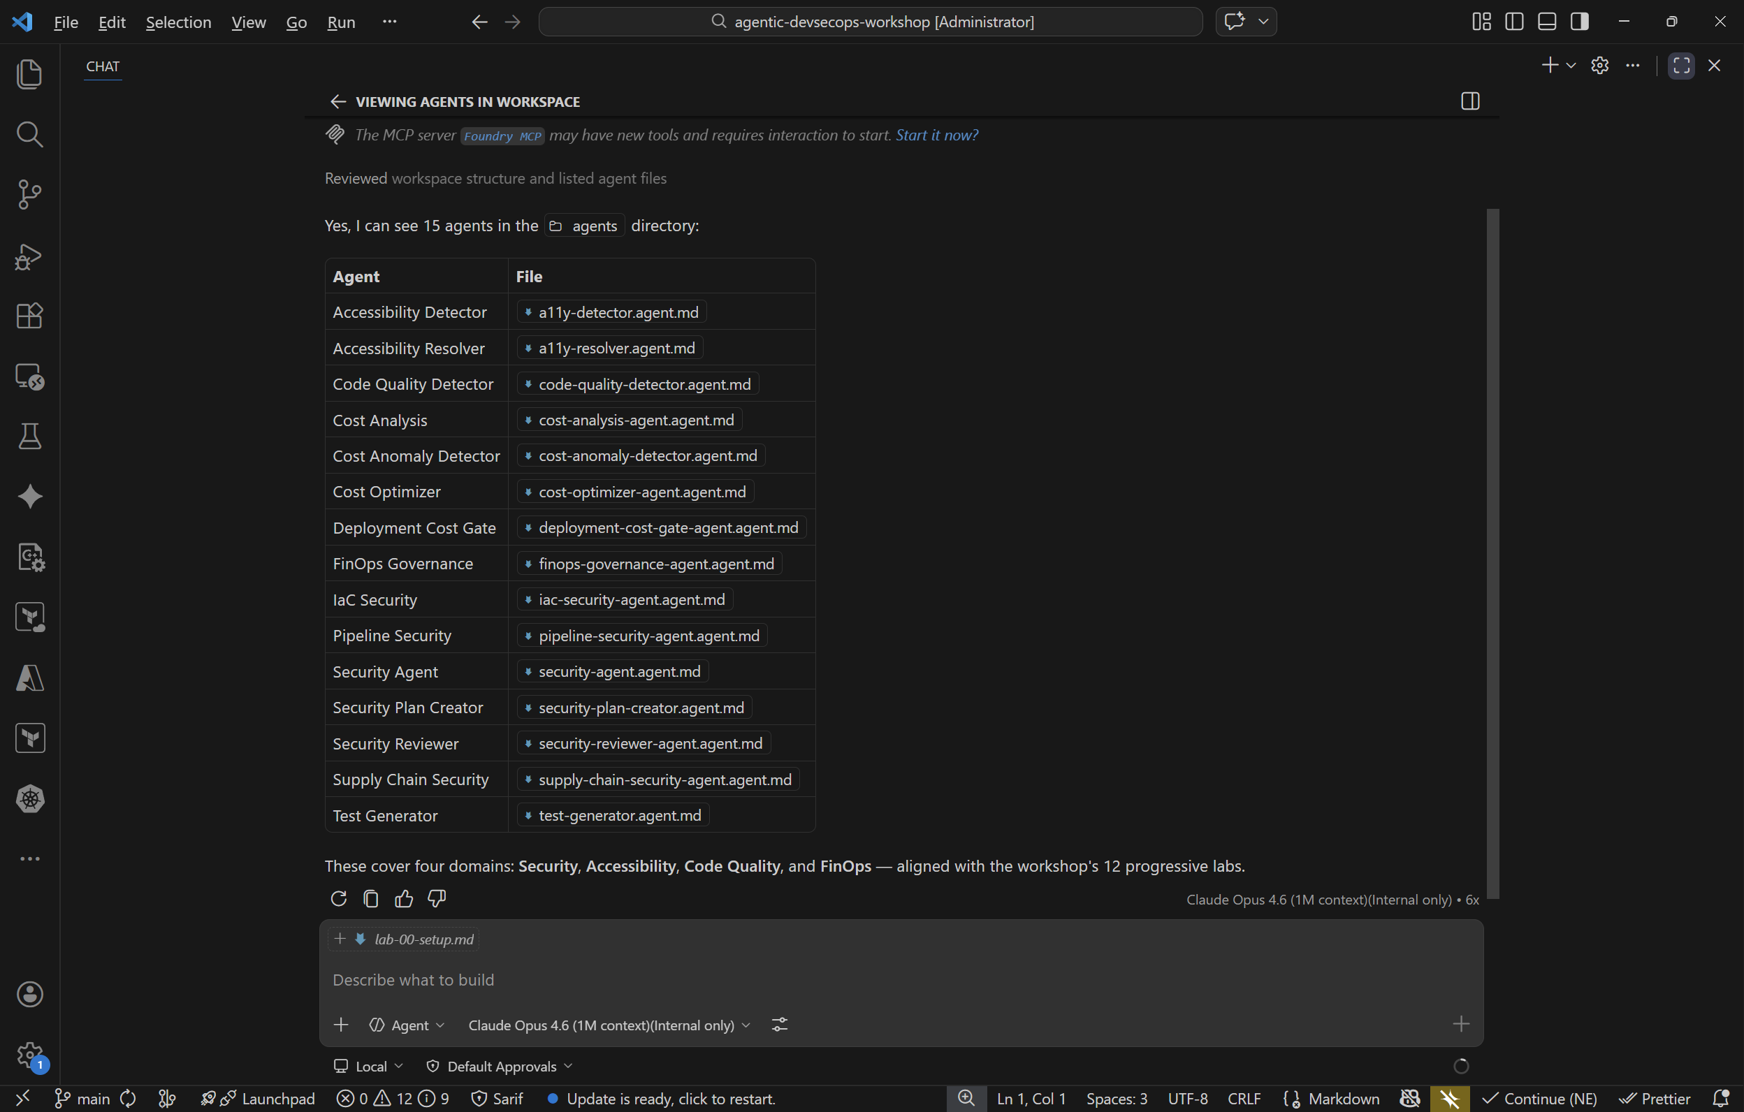Open the a11y-detector.agent.md file link
The height and width of the screenshot is (1112, 1744).
tap(618, 312)
